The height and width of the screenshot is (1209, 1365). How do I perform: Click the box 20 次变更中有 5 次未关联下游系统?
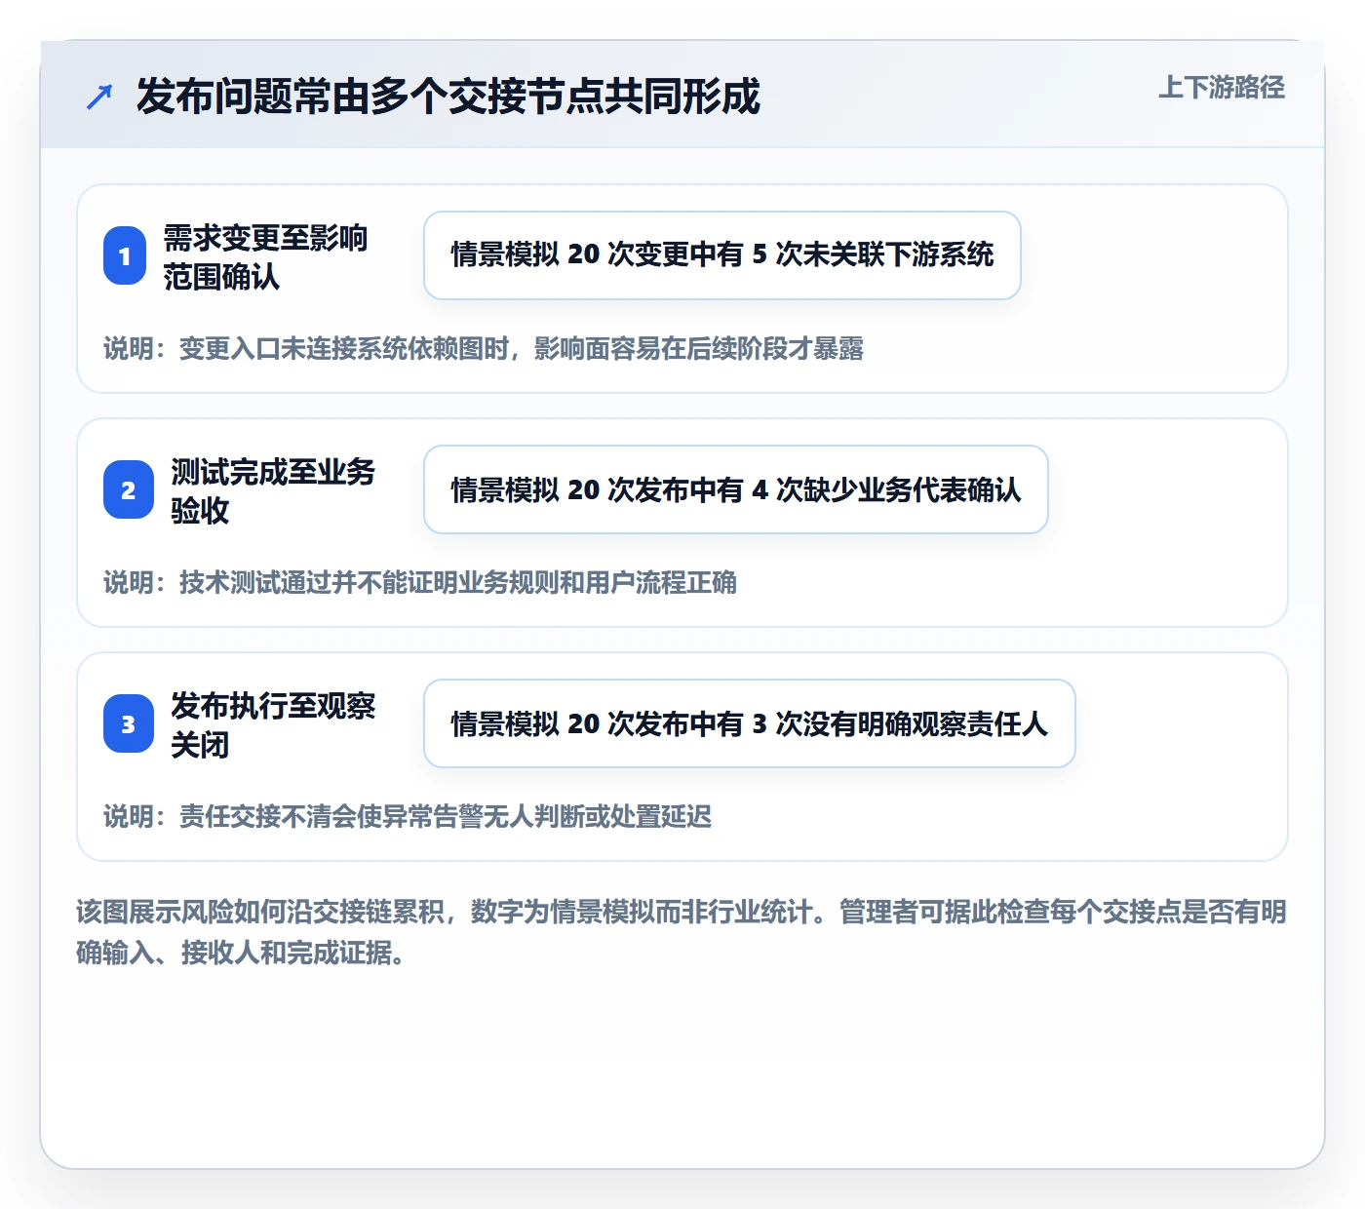pos(722,255)
